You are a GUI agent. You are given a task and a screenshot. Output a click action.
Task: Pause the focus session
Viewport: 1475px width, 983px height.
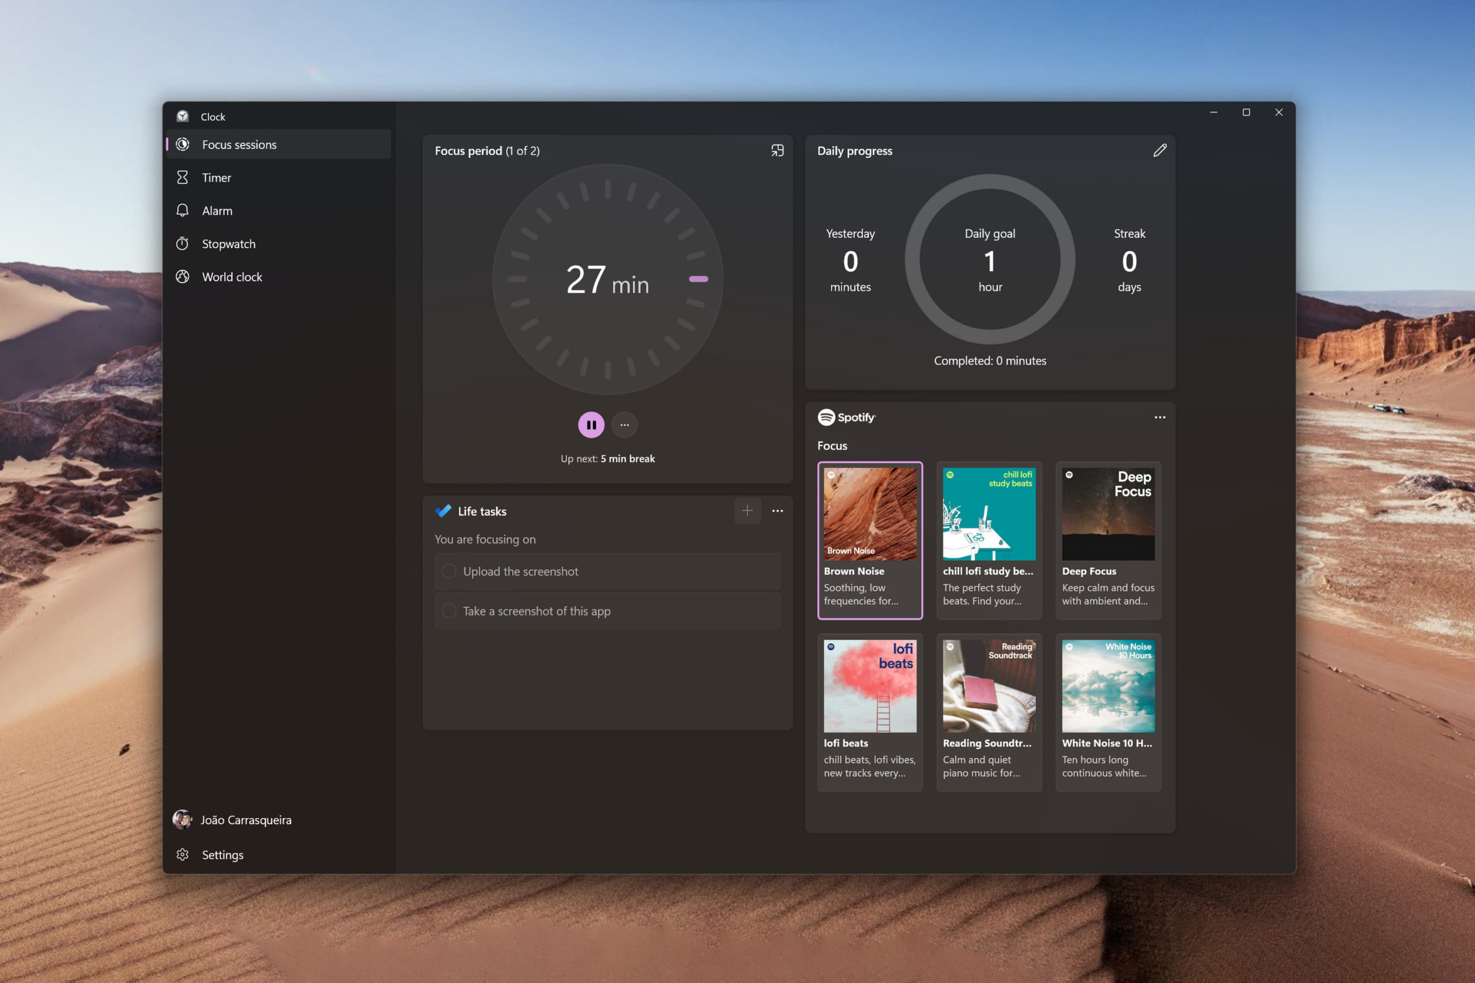point(591,424)
